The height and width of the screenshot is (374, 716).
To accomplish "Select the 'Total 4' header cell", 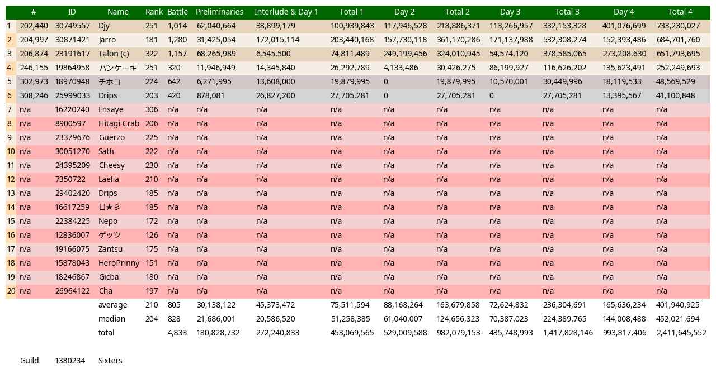I will pyautogui.click(x=680, y=12).
